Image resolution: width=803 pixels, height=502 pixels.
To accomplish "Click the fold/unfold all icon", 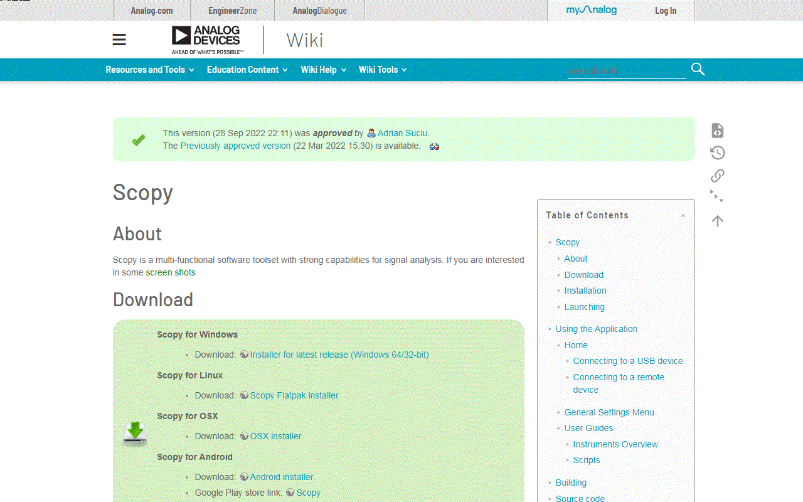I will point(717,196).
